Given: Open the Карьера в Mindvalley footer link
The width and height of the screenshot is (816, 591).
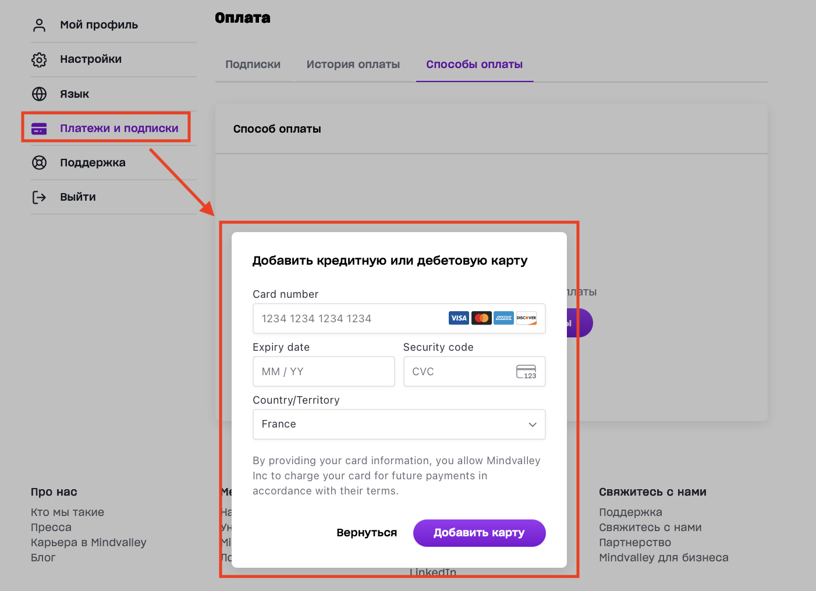Looking at the screenshot, I should [88, 543].
